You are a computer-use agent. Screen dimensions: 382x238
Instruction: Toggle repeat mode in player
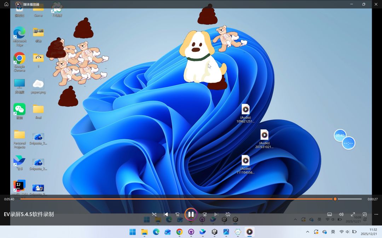coord(228,214)
